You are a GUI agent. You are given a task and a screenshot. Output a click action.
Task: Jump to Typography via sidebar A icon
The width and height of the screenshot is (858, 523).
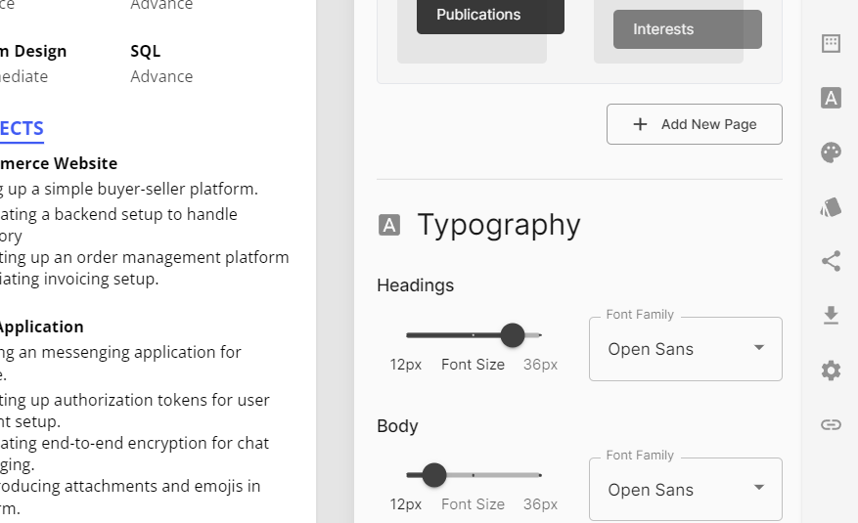coord(831,98)
